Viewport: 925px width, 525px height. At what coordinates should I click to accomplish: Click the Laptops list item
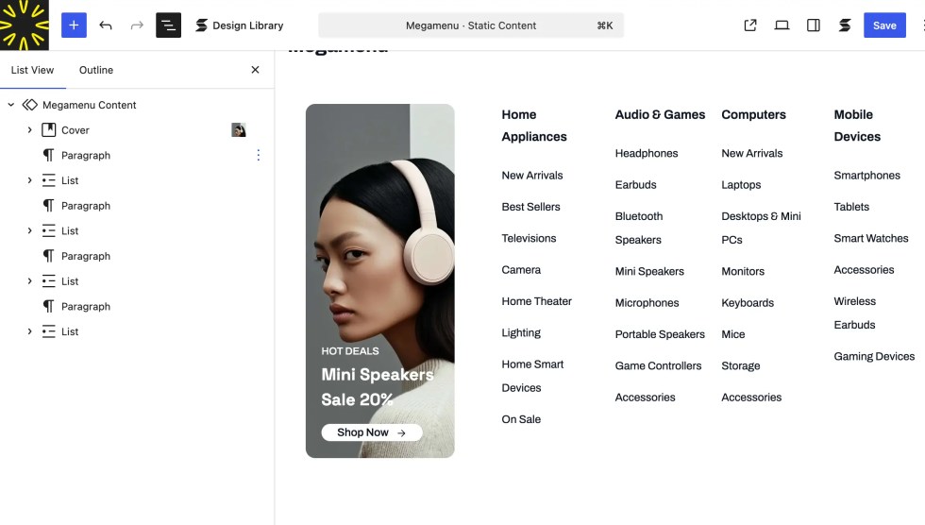click(741, 185)
